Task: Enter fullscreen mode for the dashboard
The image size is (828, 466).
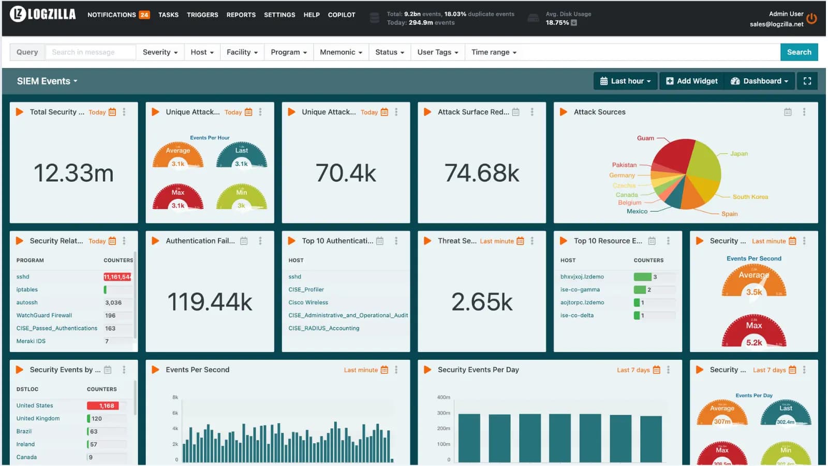Action: click(x=807, y=81)
